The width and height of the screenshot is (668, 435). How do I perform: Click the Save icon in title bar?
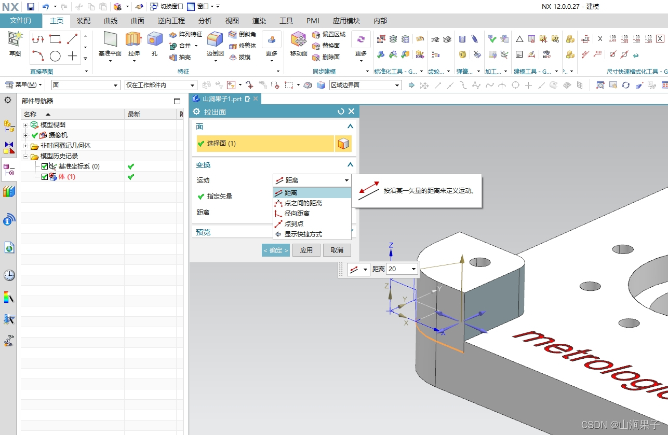30,7
